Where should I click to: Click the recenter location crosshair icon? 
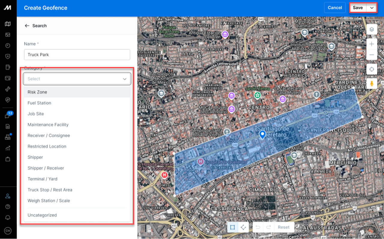(372, 69)
